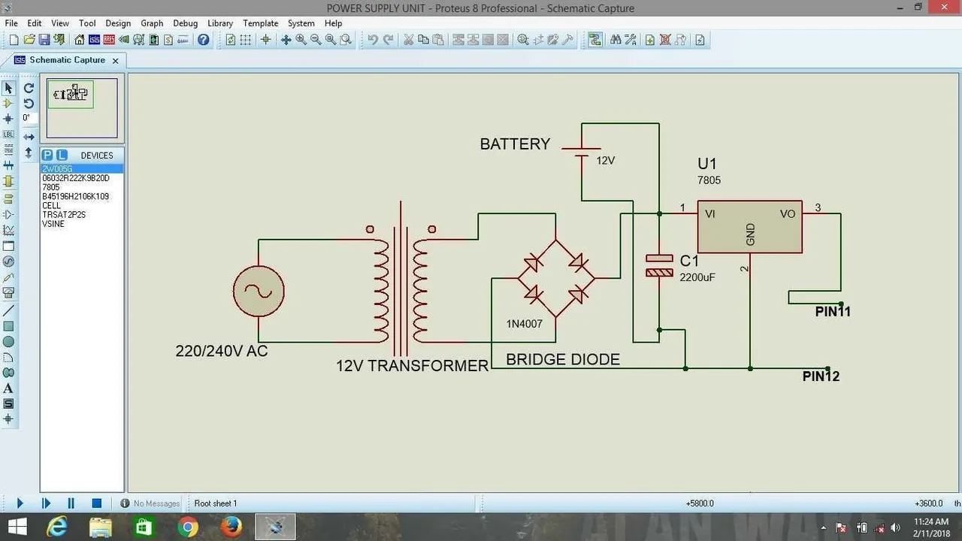Click the blue ISIS schematic capture icon

pos(95,40)
